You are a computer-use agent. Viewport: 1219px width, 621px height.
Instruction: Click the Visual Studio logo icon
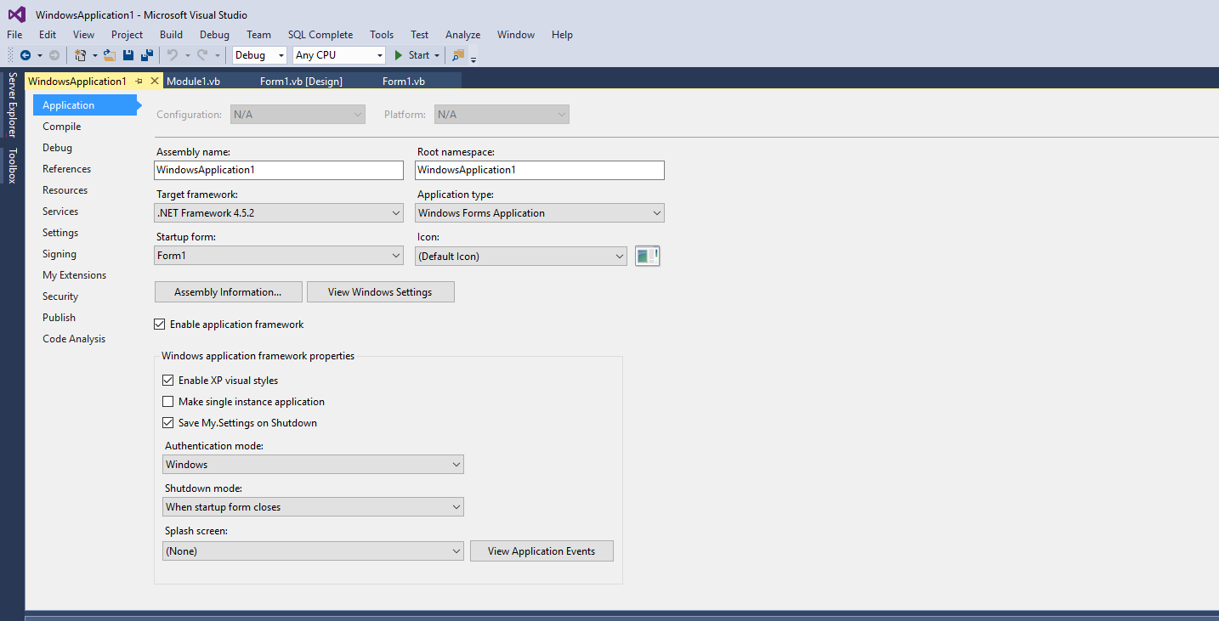17,14
